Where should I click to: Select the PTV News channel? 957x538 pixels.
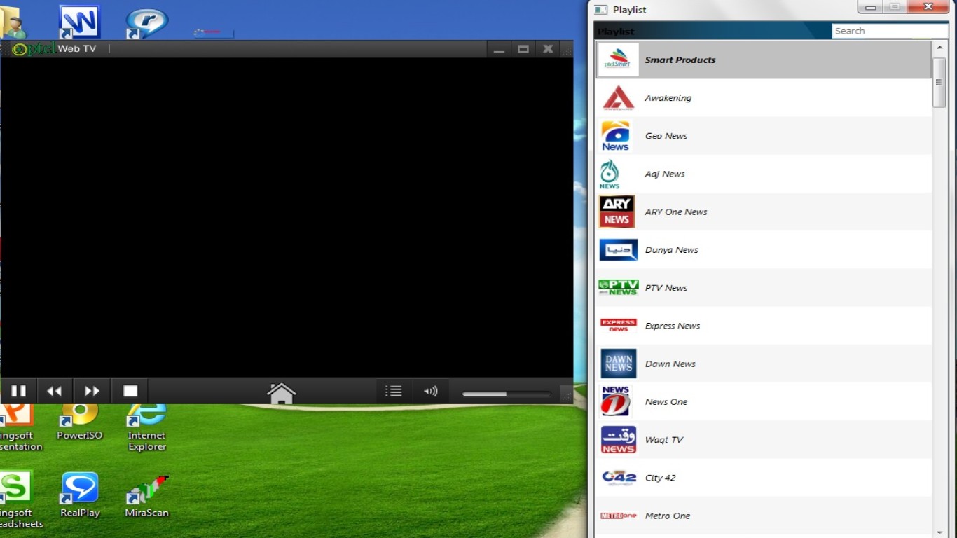tap(764, 287)
